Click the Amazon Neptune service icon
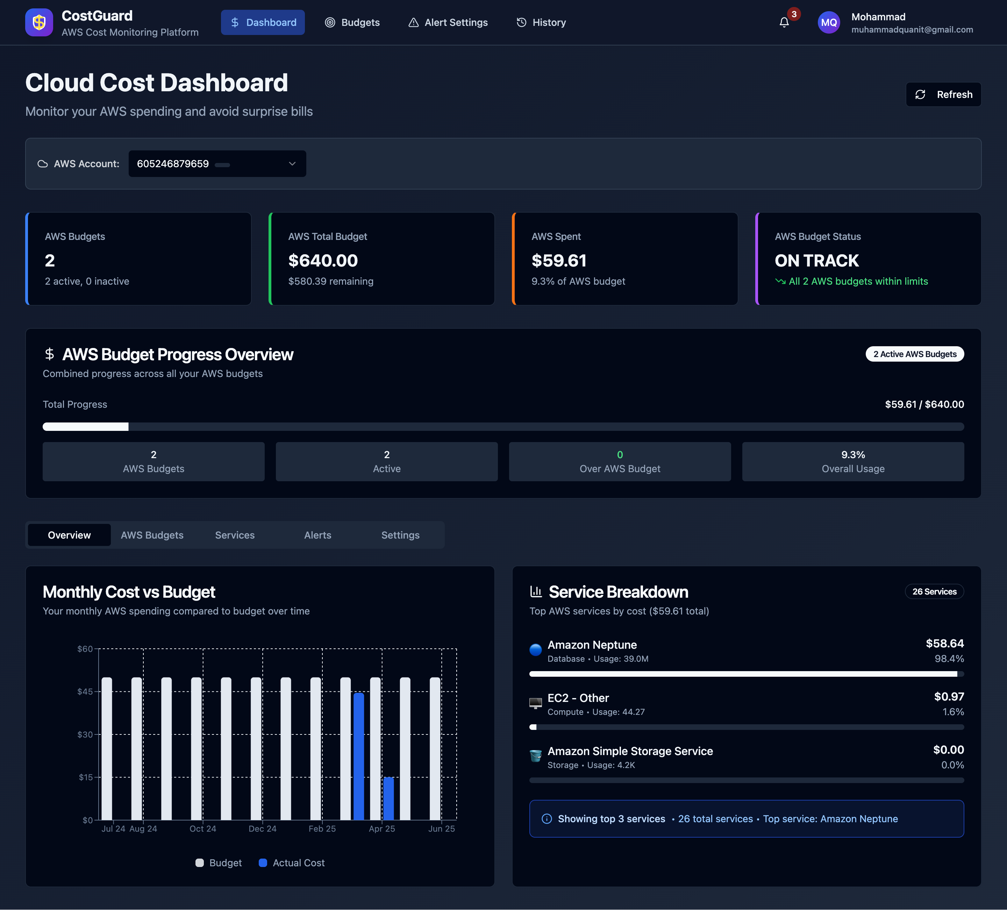 (535, 650)
